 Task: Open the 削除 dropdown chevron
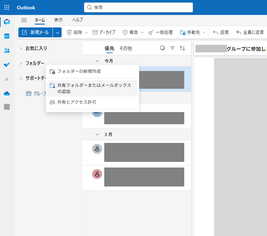pos(87,32)
